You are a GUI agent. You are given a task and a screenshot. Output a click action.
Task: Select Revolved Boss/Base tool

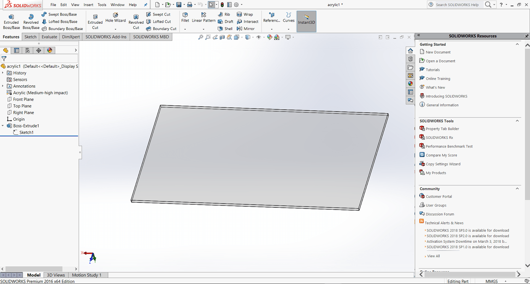pyautogui.click(x=31, y=22)
